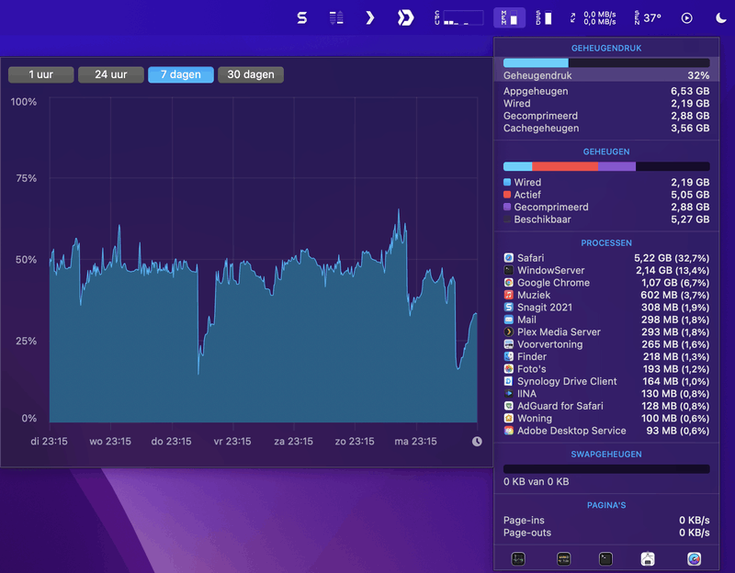Click the Plex Media Server process icon
735x573 pixels.
tap(509, 331)
